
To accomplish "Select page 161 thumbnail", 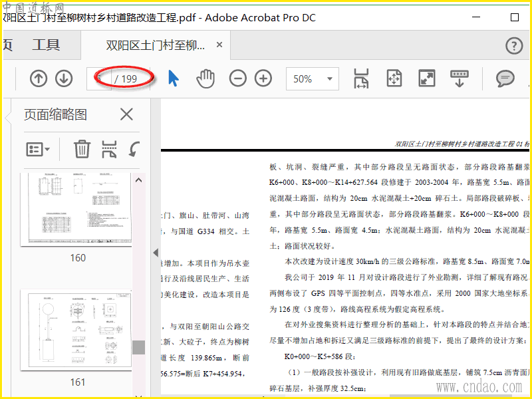I will coord(76,330).
